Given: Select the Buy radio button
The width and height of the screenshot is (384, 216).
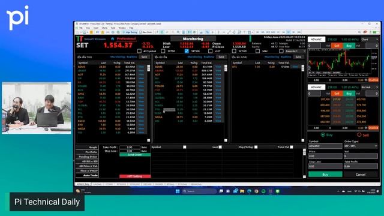Looking at the screenshot, I should click(x=323, y=134).
